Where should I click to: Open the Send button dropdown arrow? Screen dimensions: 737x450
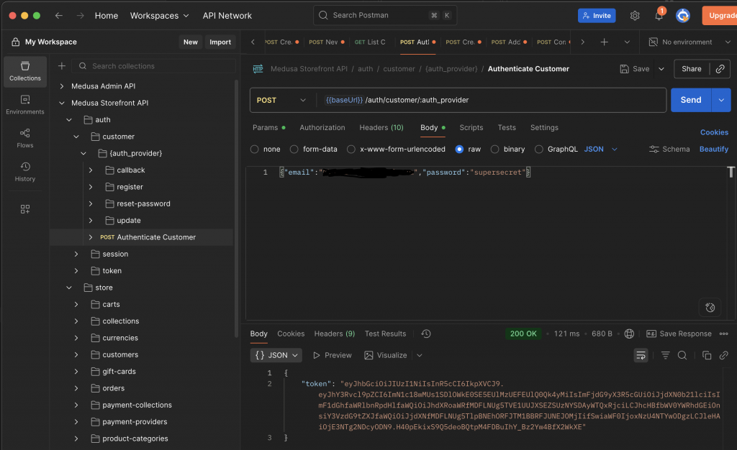coord(721,100)
